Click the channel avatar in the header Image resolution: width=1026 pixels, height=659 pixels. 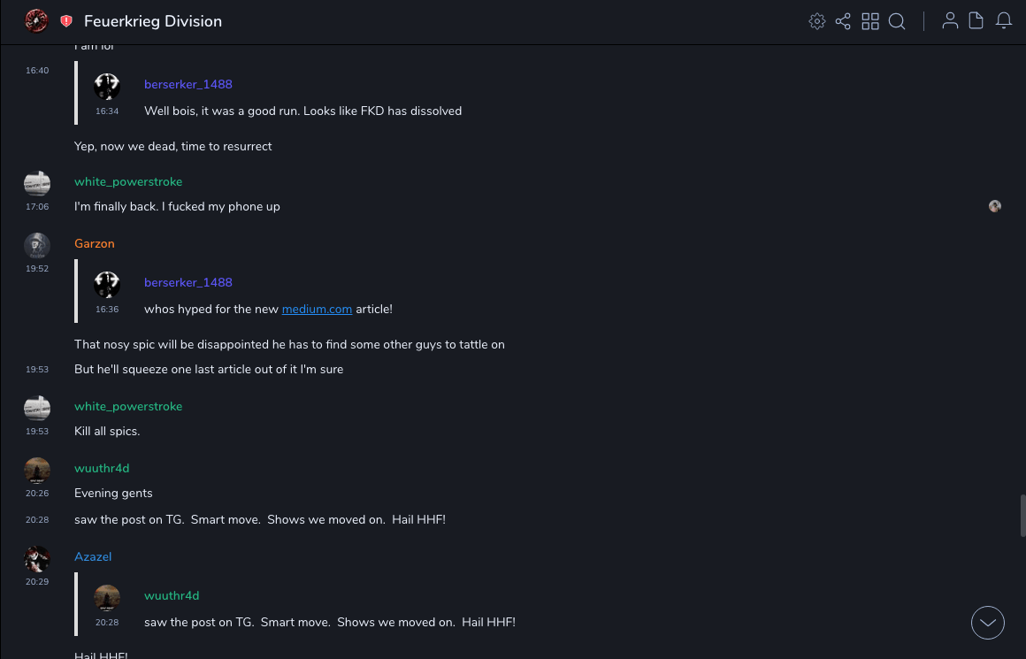36,21
